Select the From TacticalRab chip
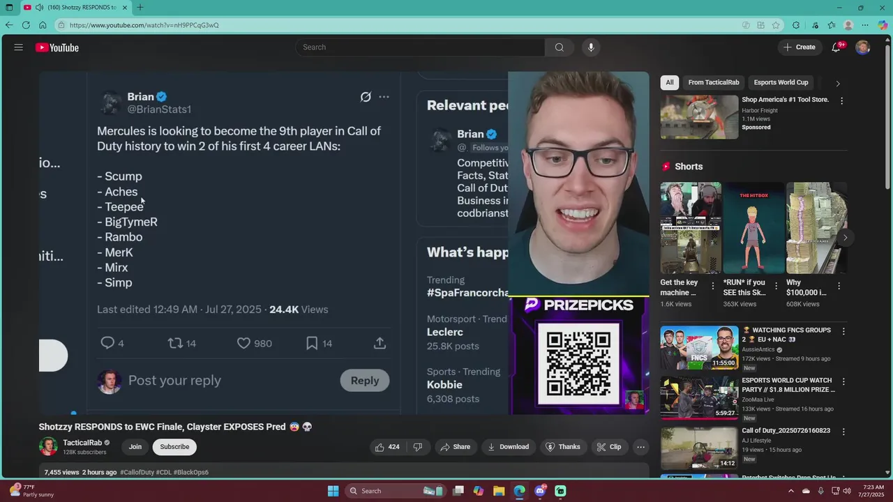Viewport: 893px width, 502px height. tap(714, 82)
